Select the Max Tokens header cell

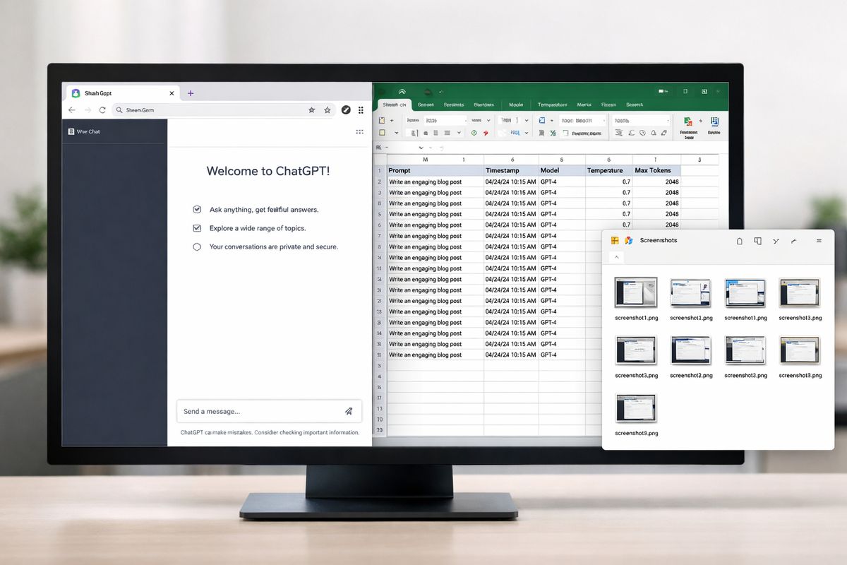656,171
